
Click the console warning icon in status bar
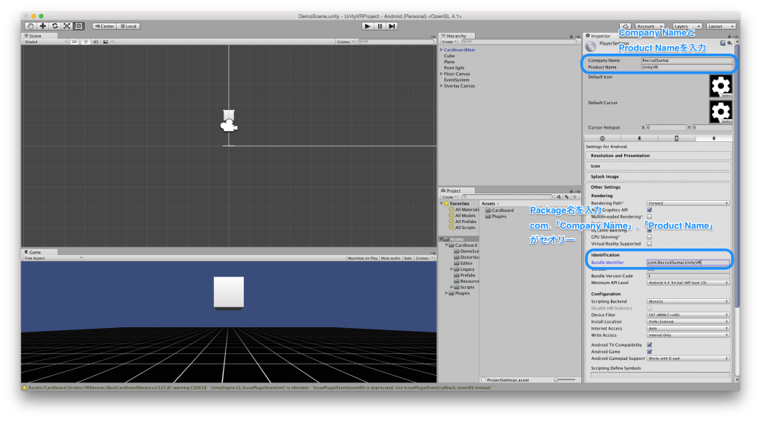[25, 388]
